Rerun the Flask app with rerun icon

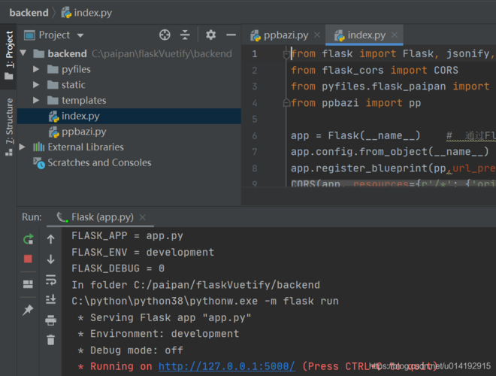coord(28,239)
